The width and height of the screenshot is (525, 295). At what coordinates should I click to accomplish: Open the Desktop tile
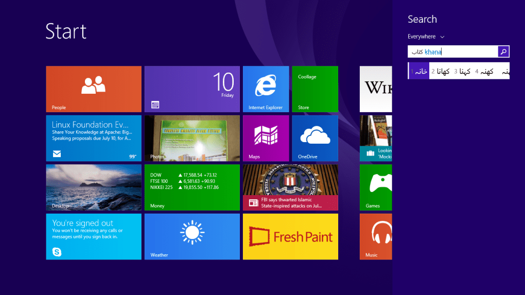pos(93,187)
